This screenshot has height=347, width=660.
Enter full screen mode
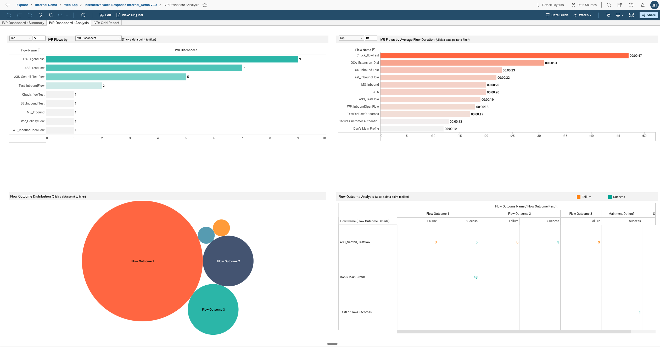pos(631,15)
